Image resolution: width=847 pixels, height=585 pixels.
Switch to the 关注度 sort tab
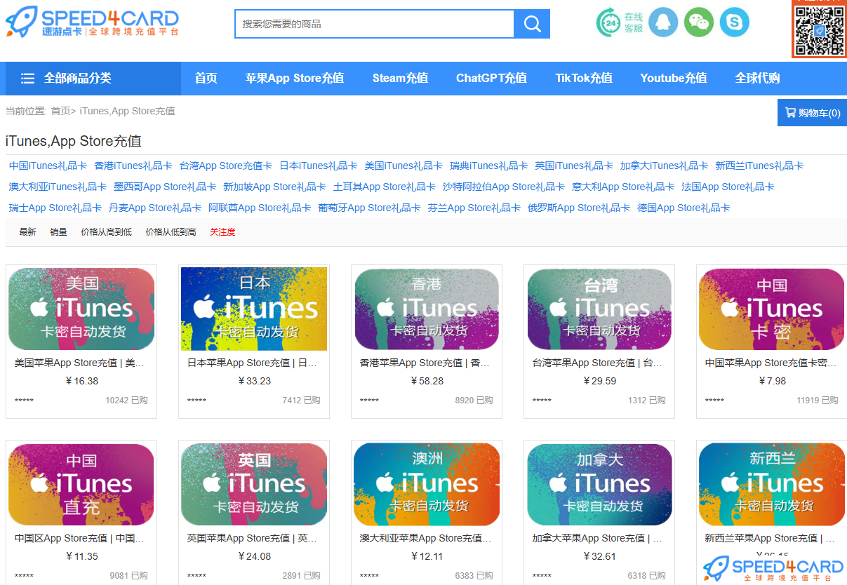point(222,231)
